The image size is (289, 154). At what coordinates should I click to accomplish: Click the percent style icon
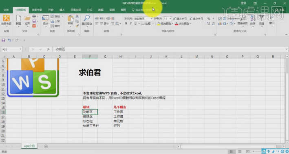(209, 19)
